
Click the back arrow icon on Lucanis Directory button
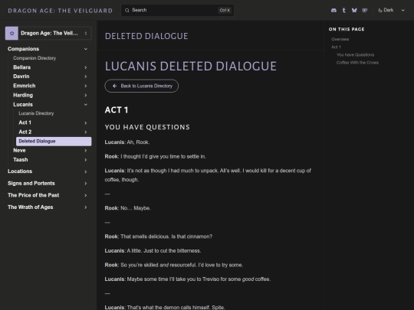pos(114,86)
